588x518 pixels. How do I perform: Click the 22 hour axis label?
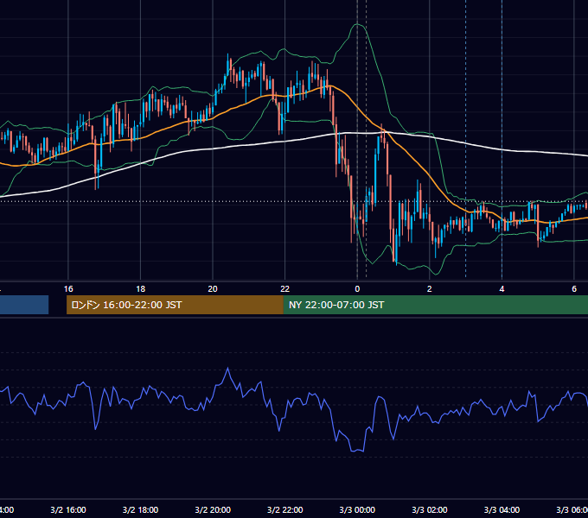(285, 289)
